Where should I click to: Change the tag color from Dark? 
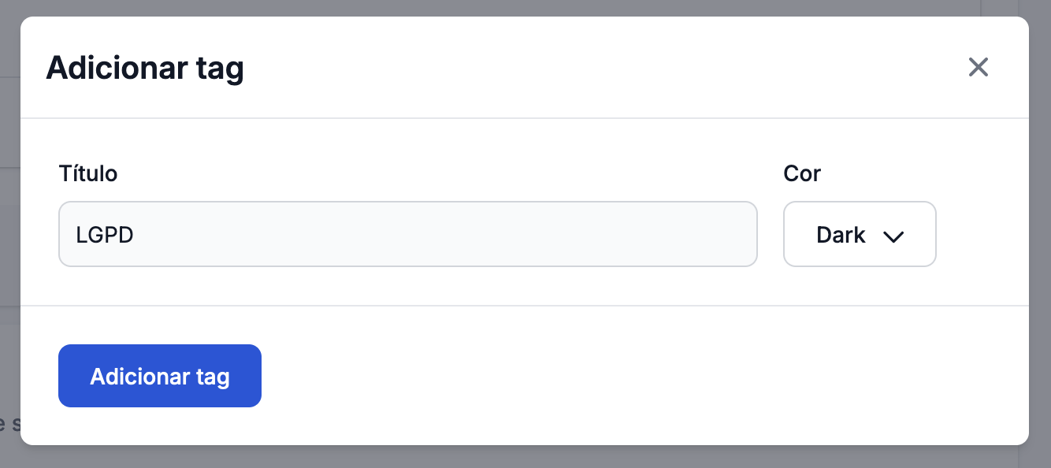tap(859, 235)
